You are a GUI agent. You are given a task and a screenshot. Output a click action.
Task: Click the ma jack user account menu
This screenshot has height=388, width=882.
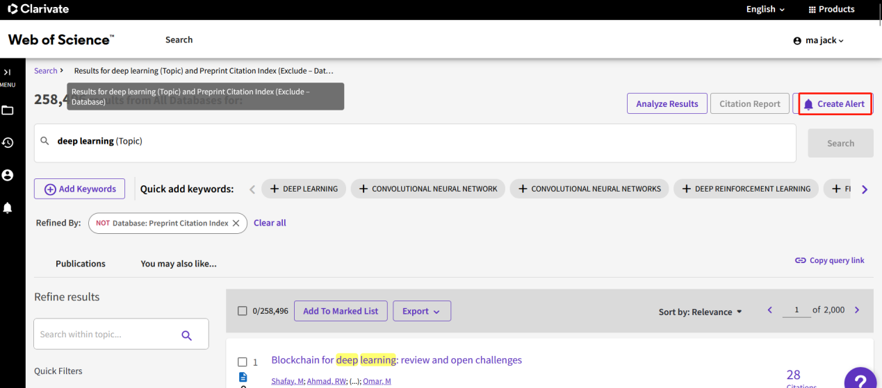[818, 40]
